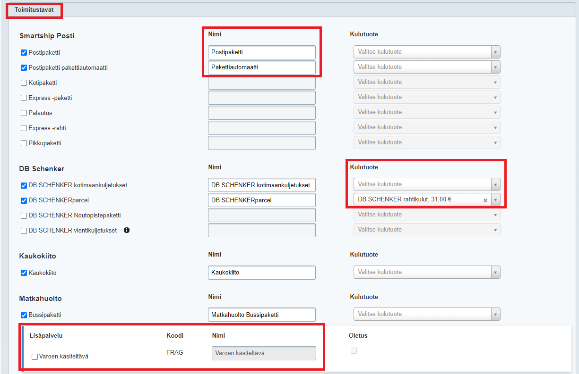Open the DB SCHENKERparcel Kulutuote dropdown arrow

tap(495, 200)
